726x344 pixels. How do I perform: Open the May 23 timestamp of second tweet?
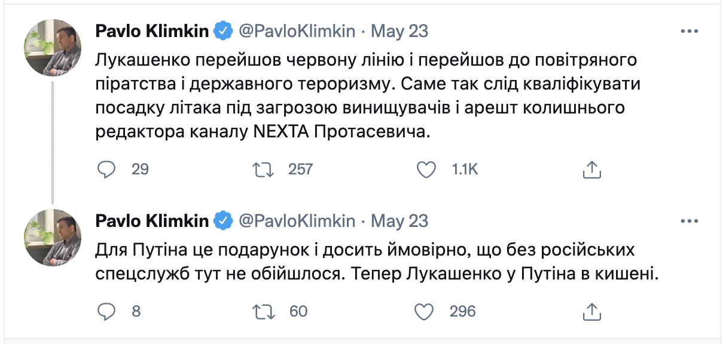[399, 221]
